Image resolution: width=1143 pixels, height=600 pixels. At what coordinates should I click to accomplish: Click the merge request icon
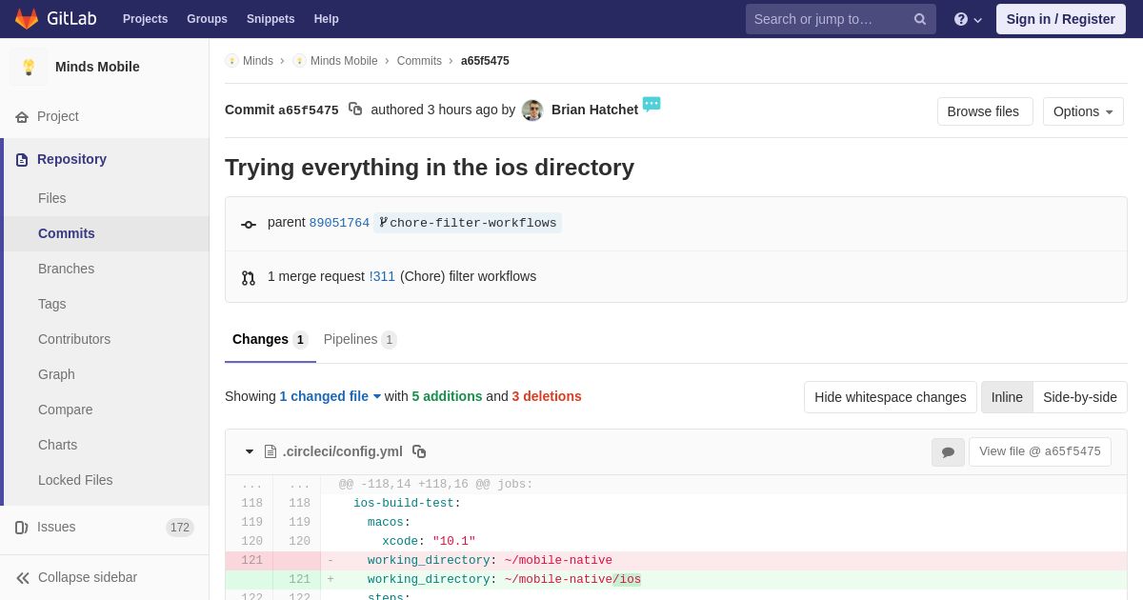coord(249,278)
